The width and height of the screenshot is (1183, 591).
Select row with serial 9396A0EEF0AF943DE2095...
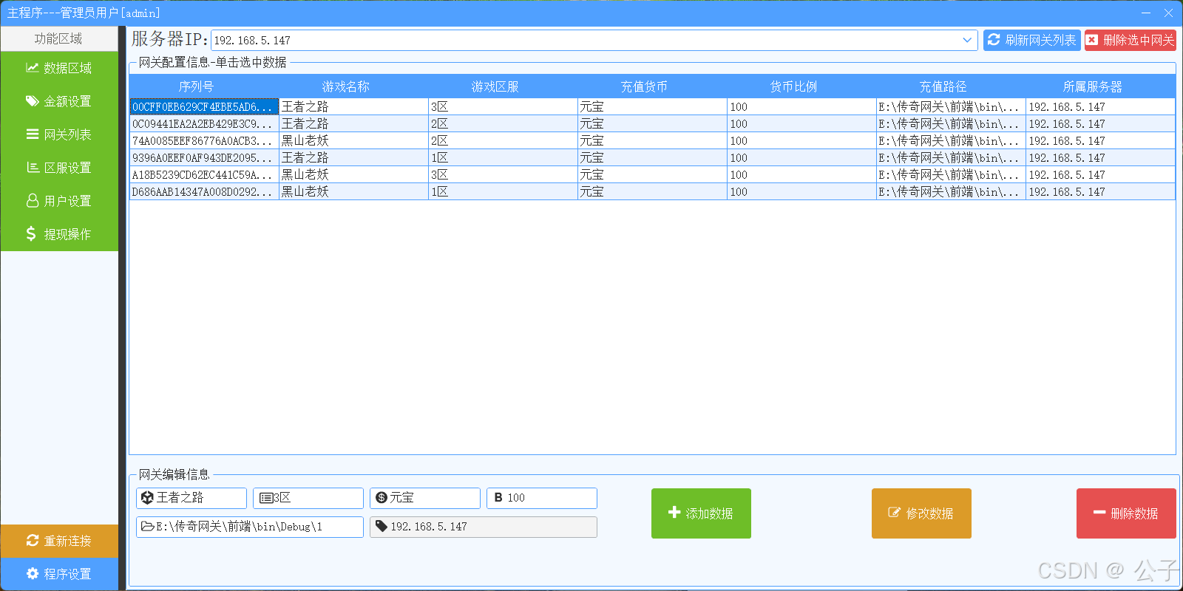[x=652, y=158]
